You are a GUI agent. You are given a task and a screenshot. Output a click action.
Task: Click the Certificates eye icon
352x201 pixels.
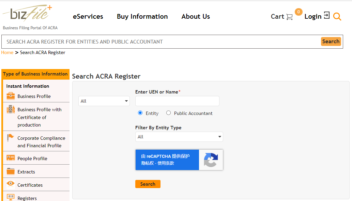point(11,184)
